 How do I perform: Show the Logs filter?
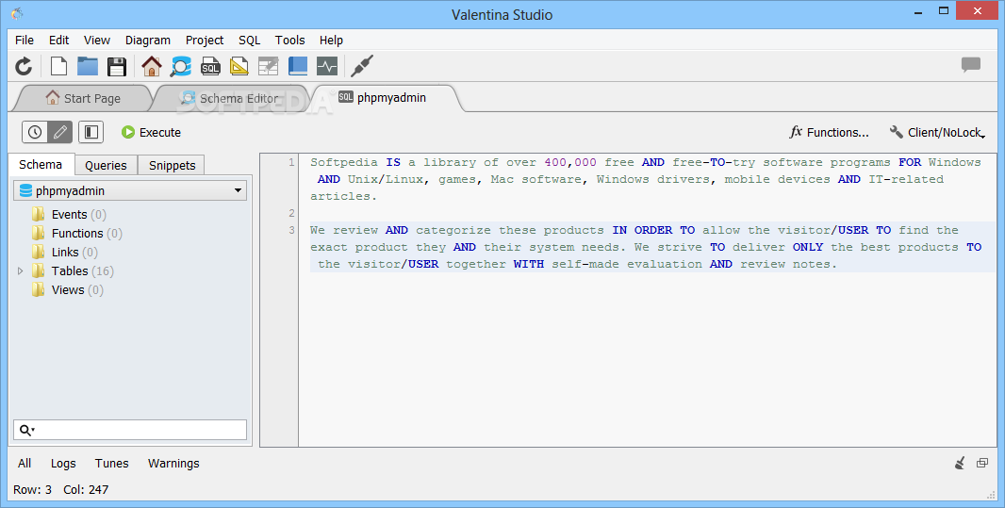[x=63, y=463]
